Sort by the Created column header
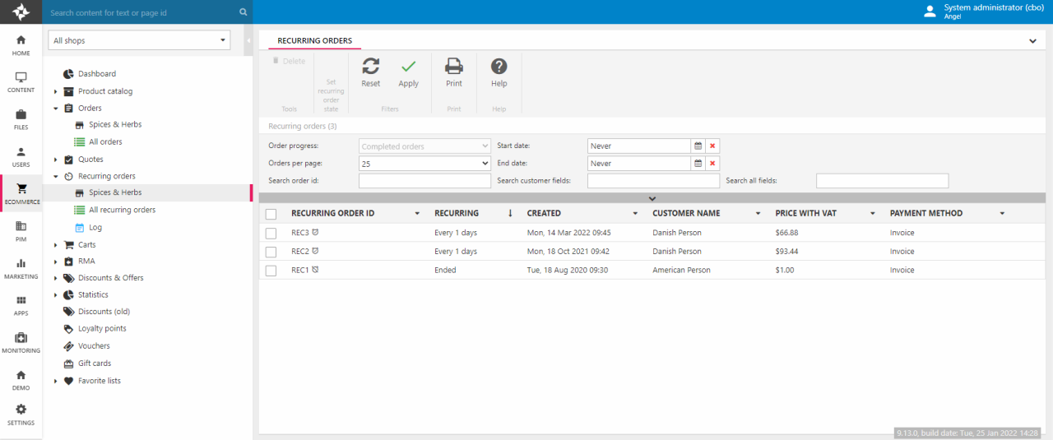This screenshot has width=1053, height=440. (544, 214)
